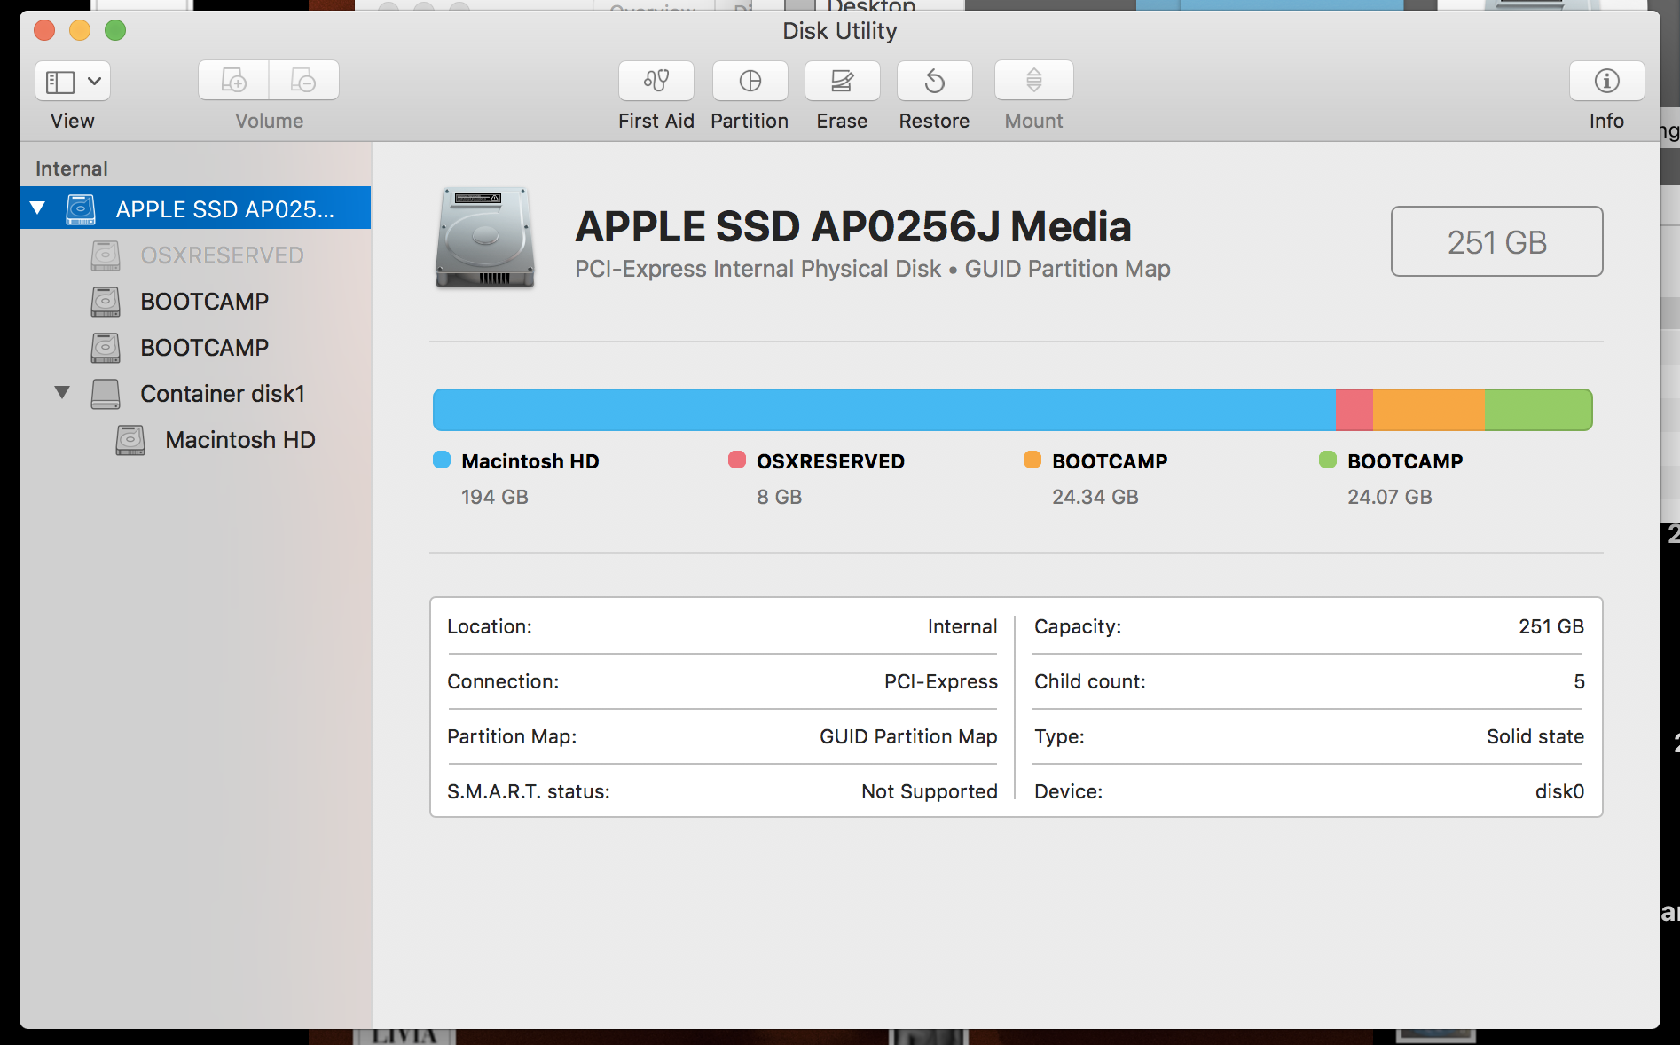The width and height of the screenshot is (1680, 1045).
Task: Open the Partition tool
Action: (750, 81)
